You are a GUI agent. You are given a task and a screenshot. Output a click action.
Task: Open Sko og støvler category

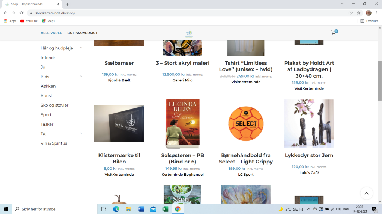[x=54, y=105]
